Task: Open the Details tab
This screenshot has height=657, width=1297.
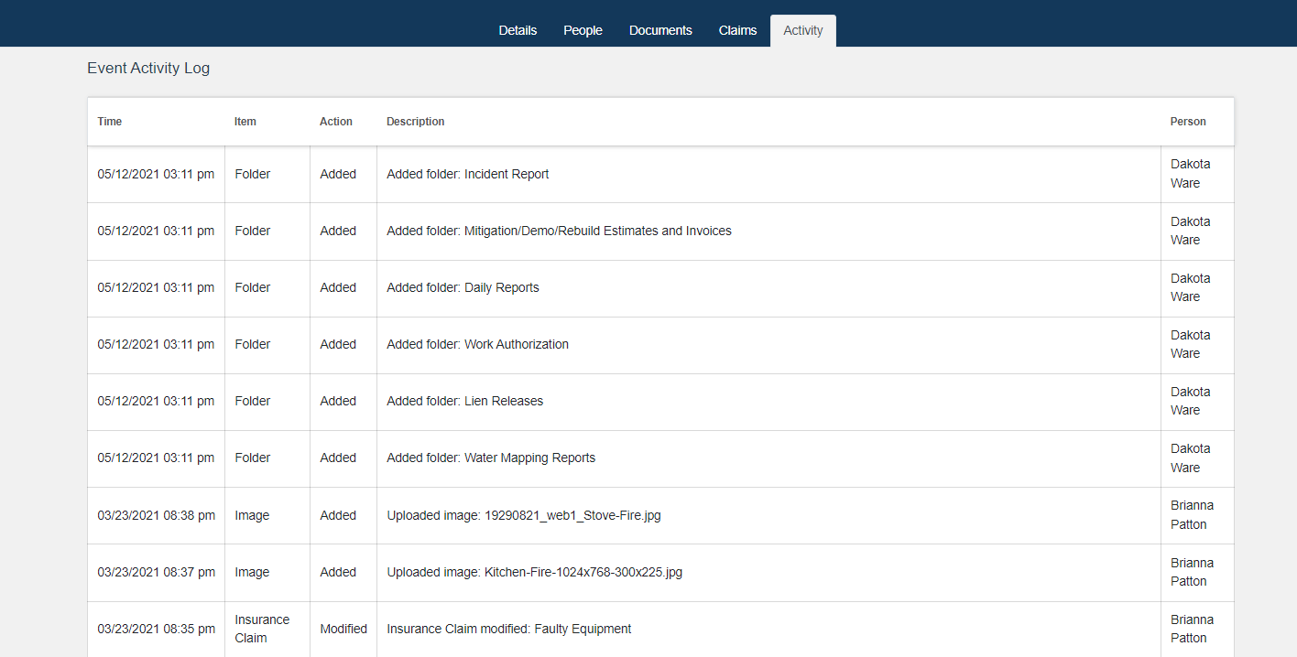Action: (x=518, y=30)
